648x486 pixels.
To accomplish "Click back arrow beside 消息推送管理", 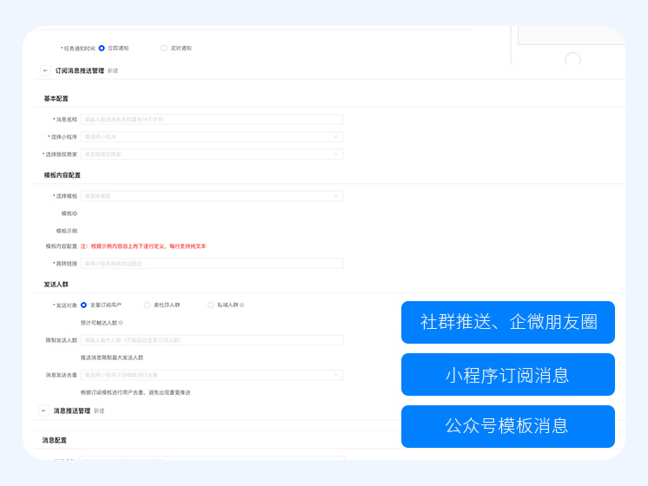I will (45, 410).
